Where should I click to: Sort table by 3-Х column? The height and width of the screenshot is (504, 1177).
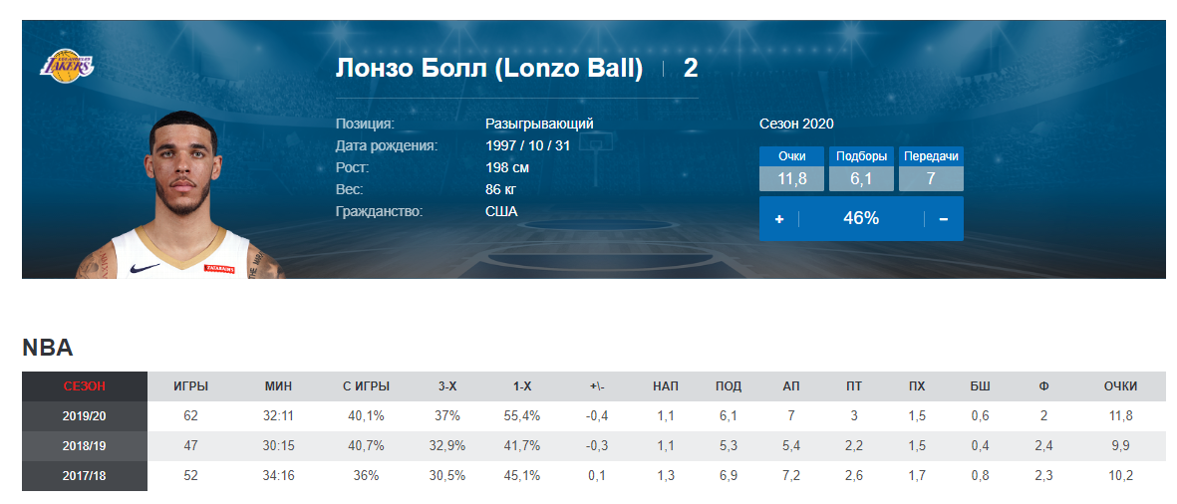point(447,386)
